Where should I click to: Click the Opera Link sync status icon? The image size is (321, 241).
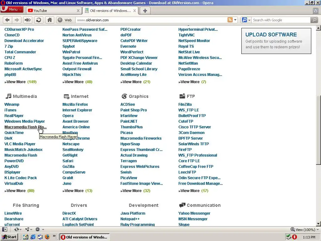pyautogui.click(x=17, y=229)
